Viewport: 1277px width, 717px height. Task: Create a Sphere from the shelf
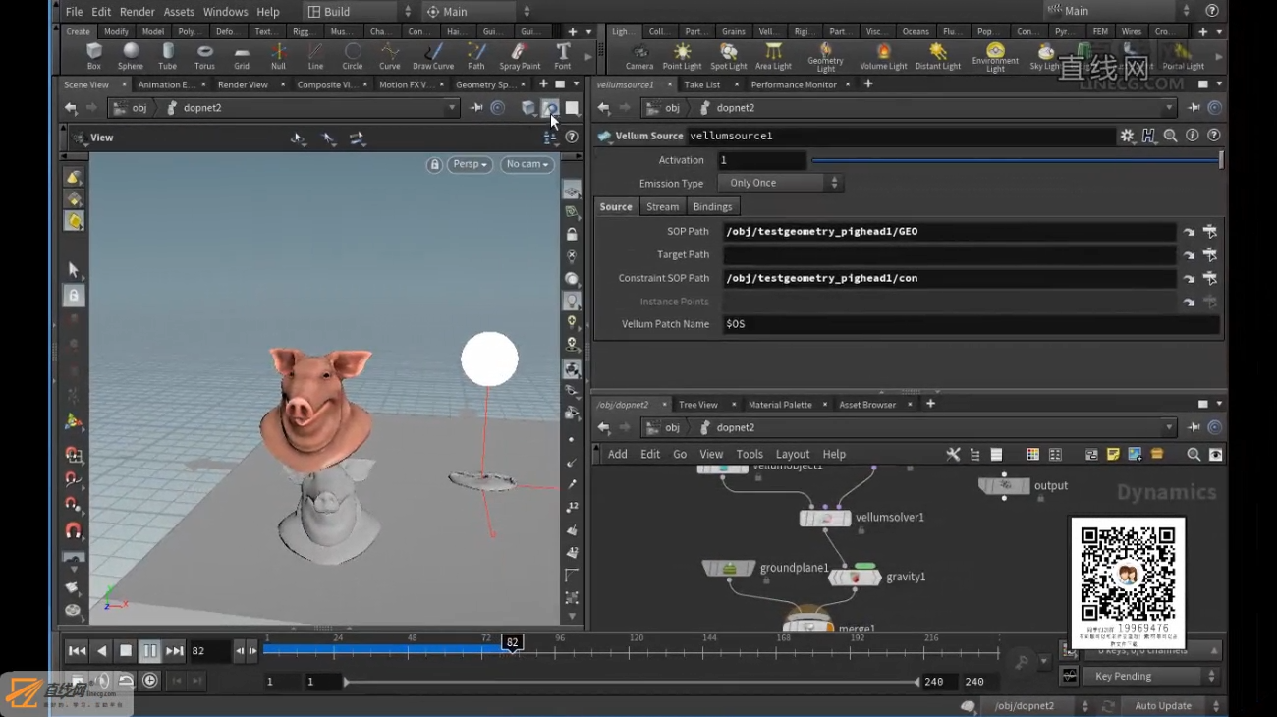coord(131,56)
